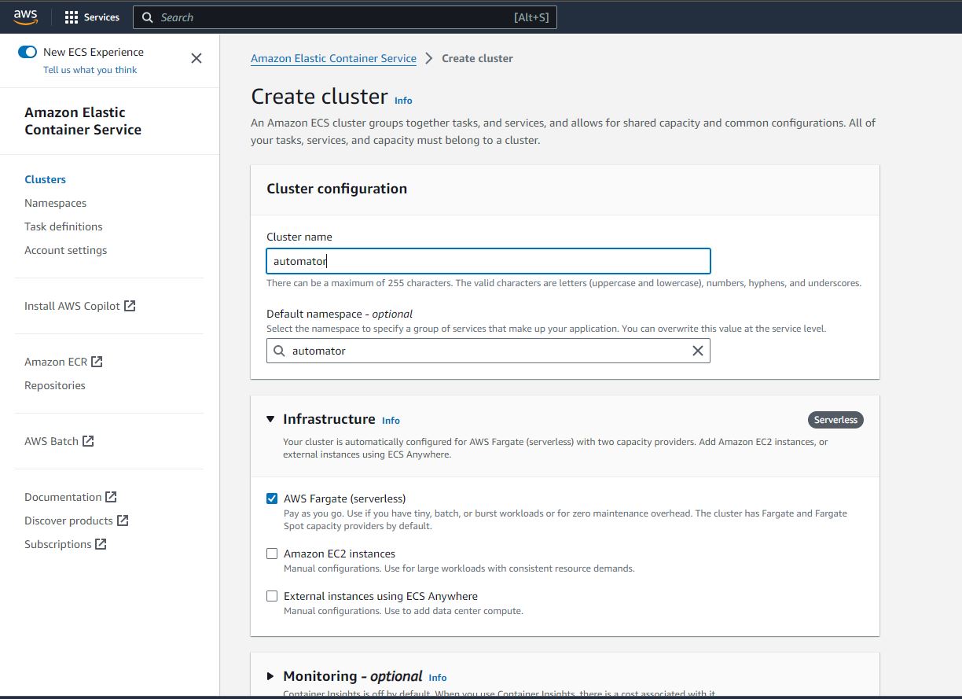962x699 pixels.
Task: Open the Services grid menu
Action: click(x=72, y=17)
